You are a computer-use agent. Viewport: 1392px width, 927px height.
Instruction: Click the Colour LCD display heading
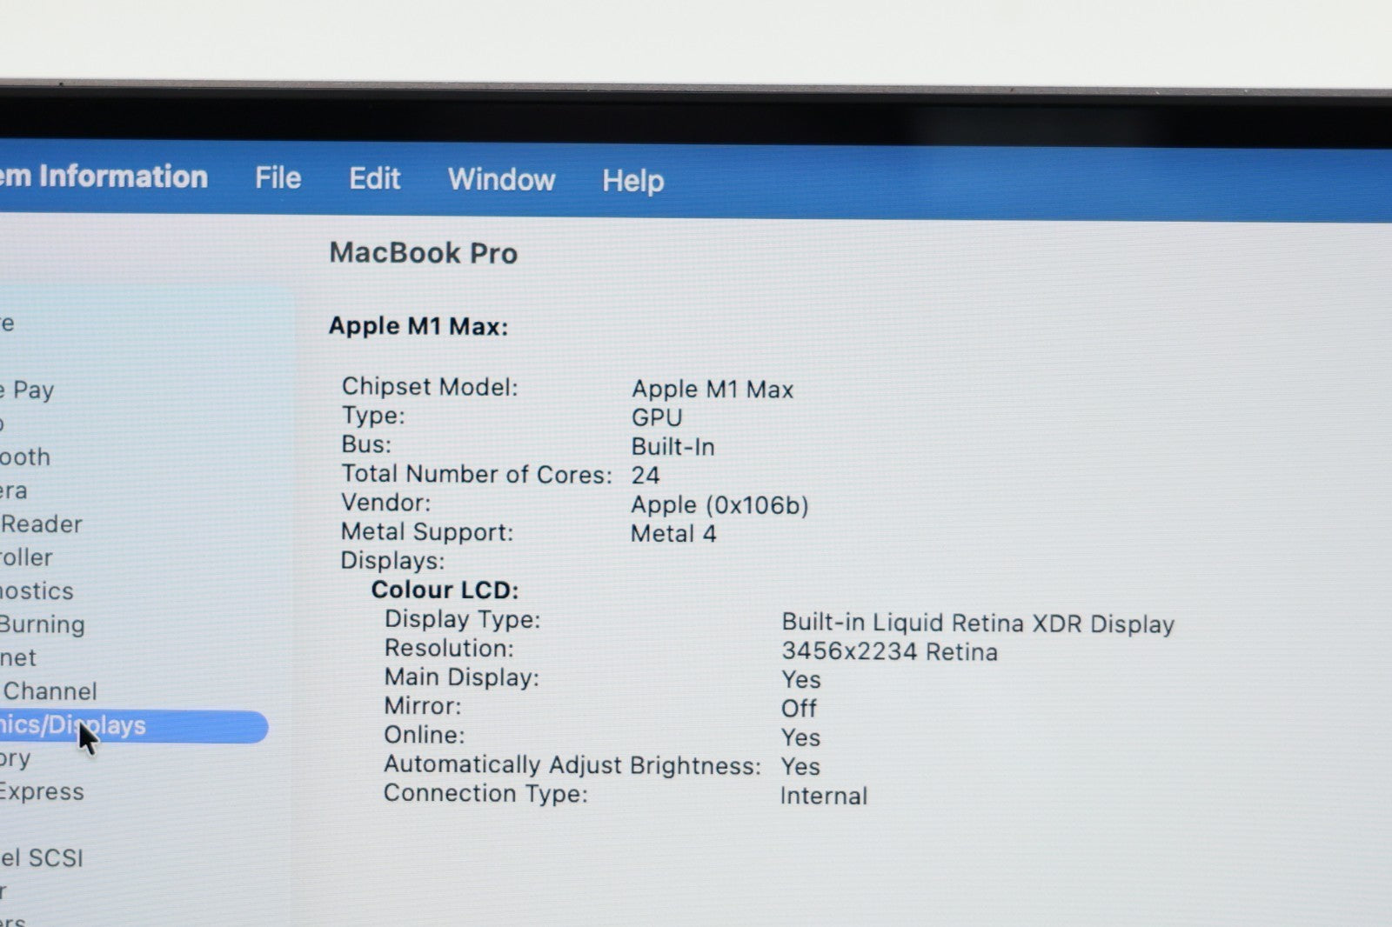(445, 590)
